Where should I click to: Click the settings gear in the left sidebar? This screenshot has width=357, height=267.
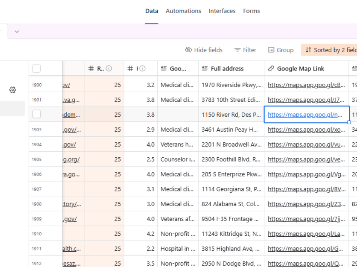[13, 90]
